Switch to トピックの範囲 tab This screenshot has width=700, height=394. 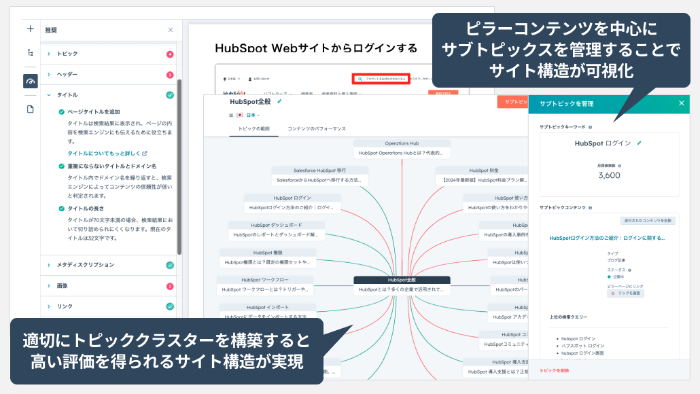(253, 128)
